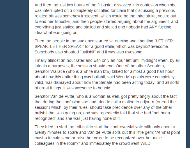
Task: Click the dark blue left margin area
Action: [14, 74]
